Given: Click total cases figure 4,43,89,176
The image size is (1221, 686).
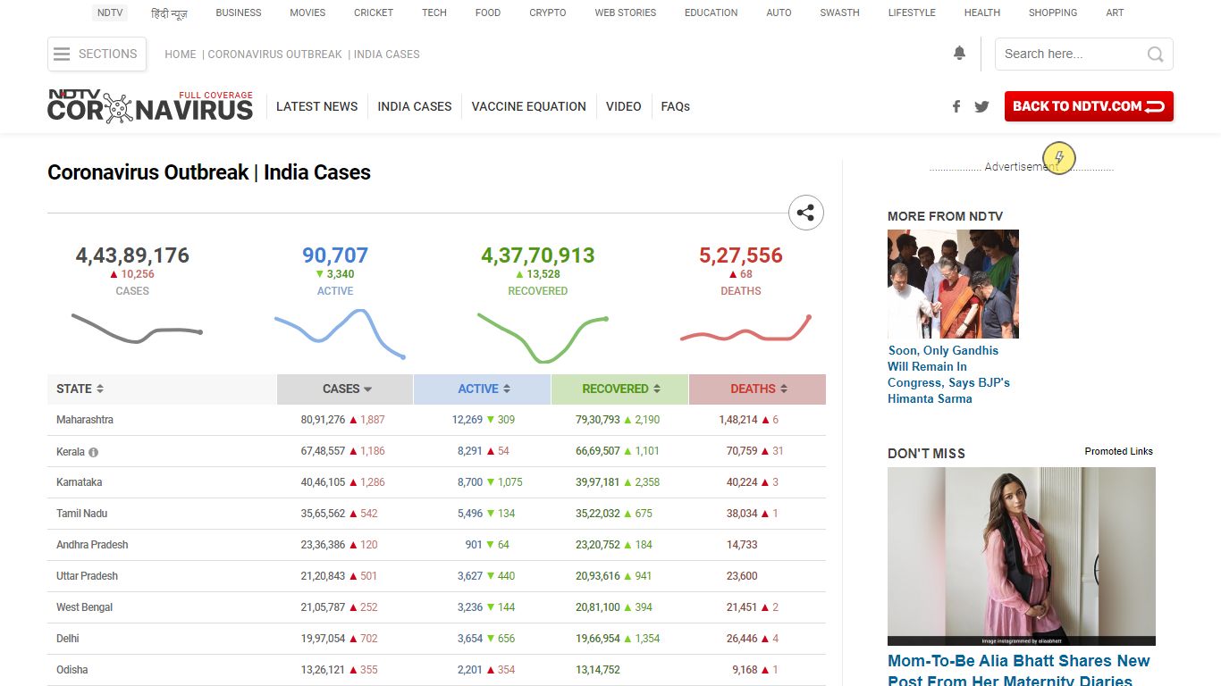Looking at the screenshot, I should [x=132, y=255].
